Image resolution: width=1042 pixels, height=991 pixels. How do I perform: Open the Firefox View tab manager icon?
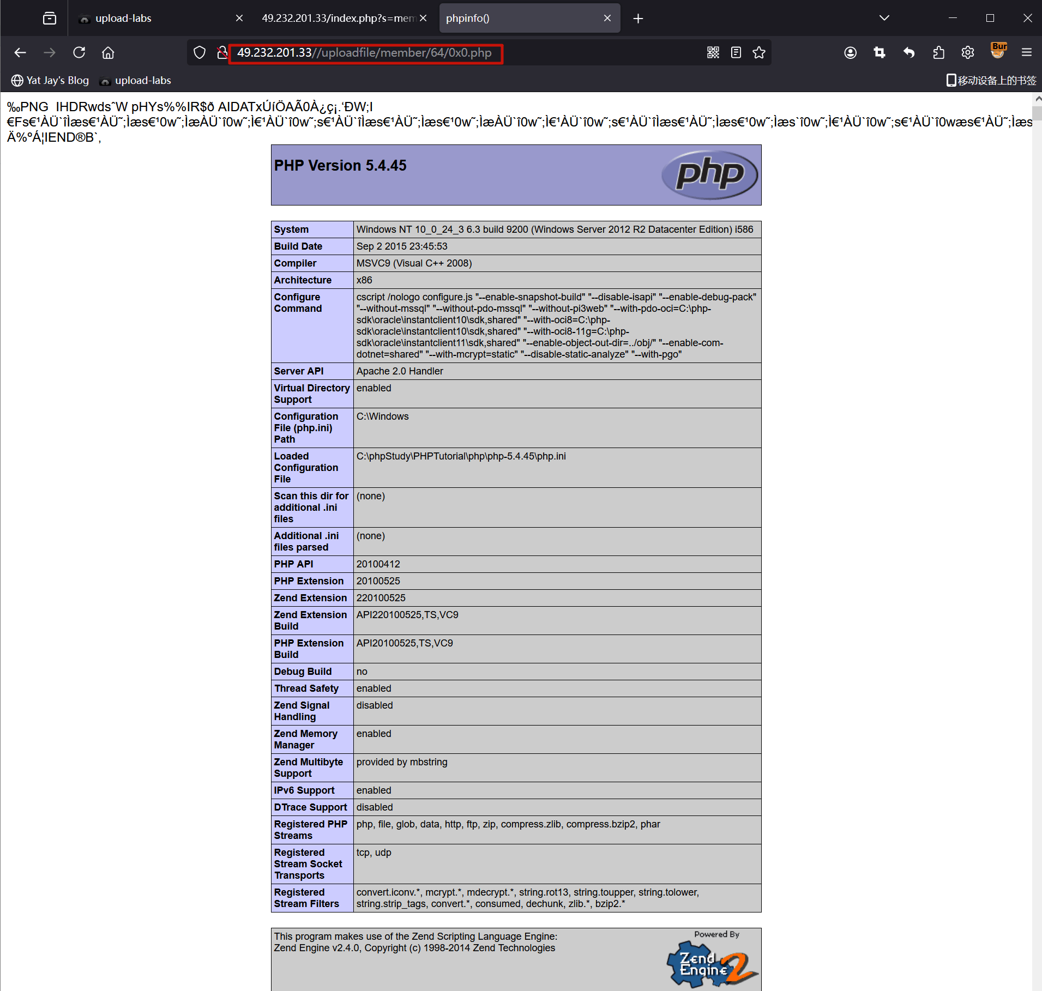click(x=49, y=19)
